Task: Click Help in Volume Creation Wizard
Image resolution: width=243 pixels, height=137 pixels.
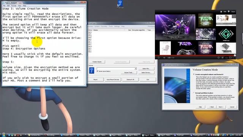Action: (200, 107)
